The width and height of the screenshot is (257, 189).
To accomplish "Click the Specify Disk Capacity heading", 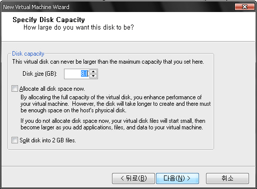I will point(48,20).
